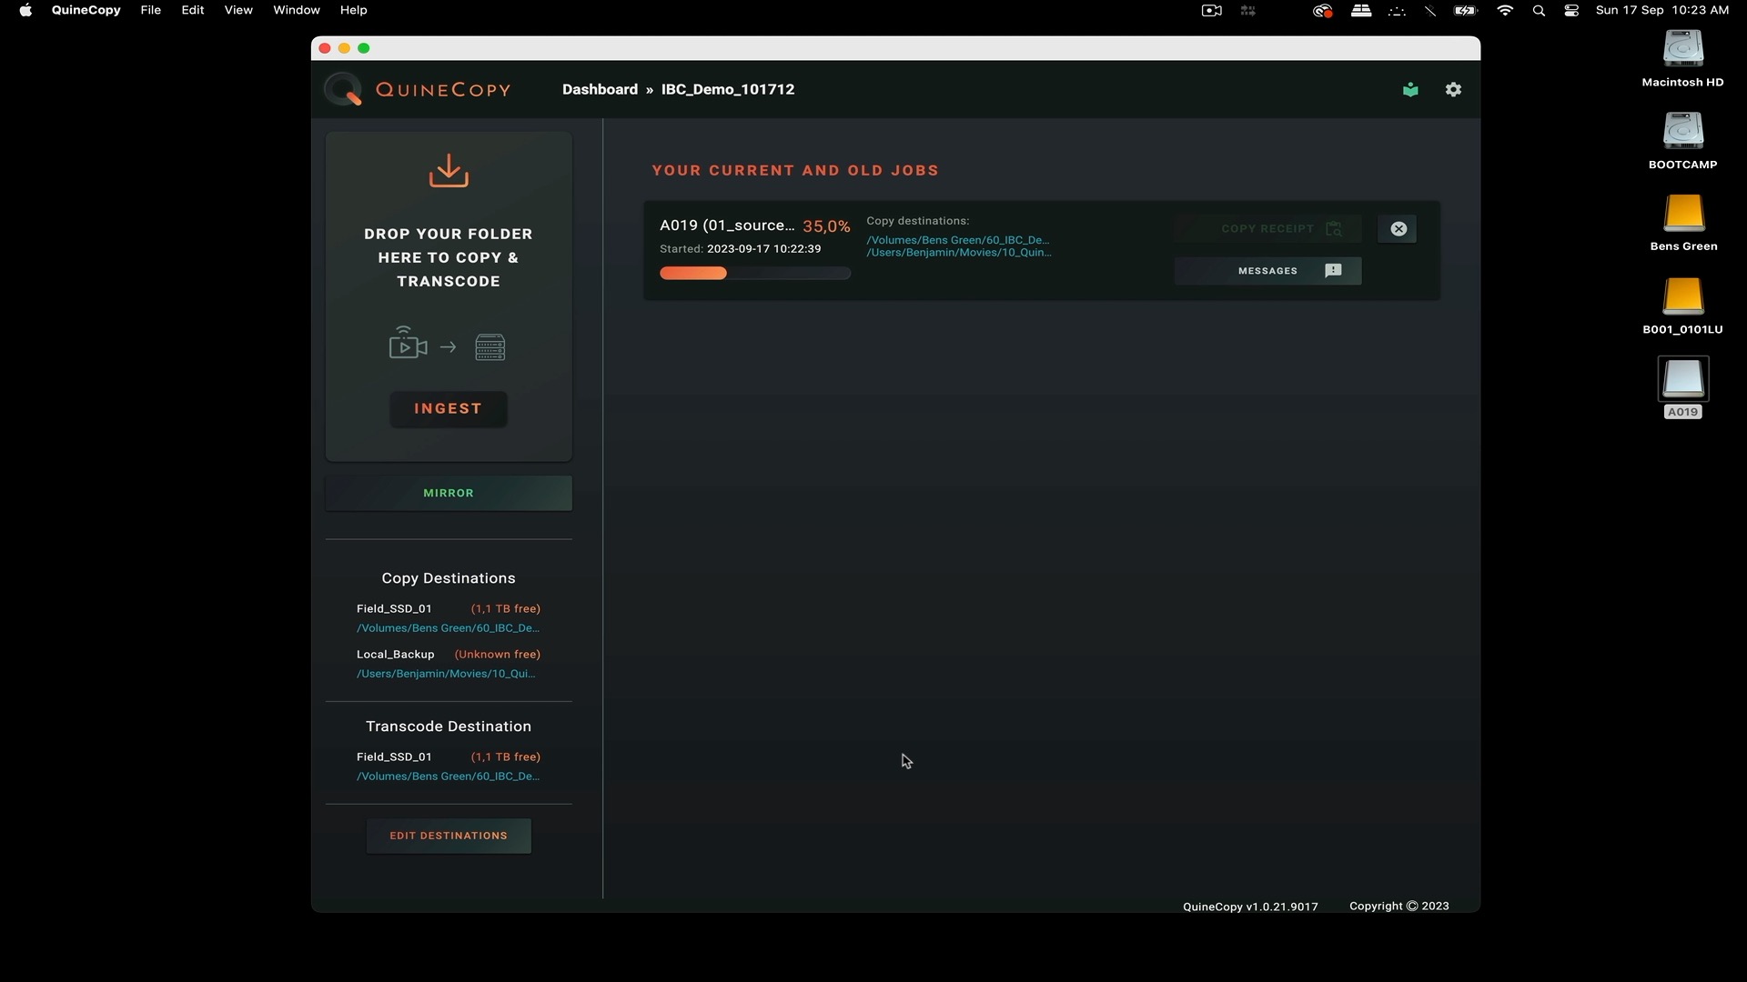The height and width of the screenshot is (982, 1747).
Task: Navigate to Dashboard breadcrumb
Action: (600, 89)
